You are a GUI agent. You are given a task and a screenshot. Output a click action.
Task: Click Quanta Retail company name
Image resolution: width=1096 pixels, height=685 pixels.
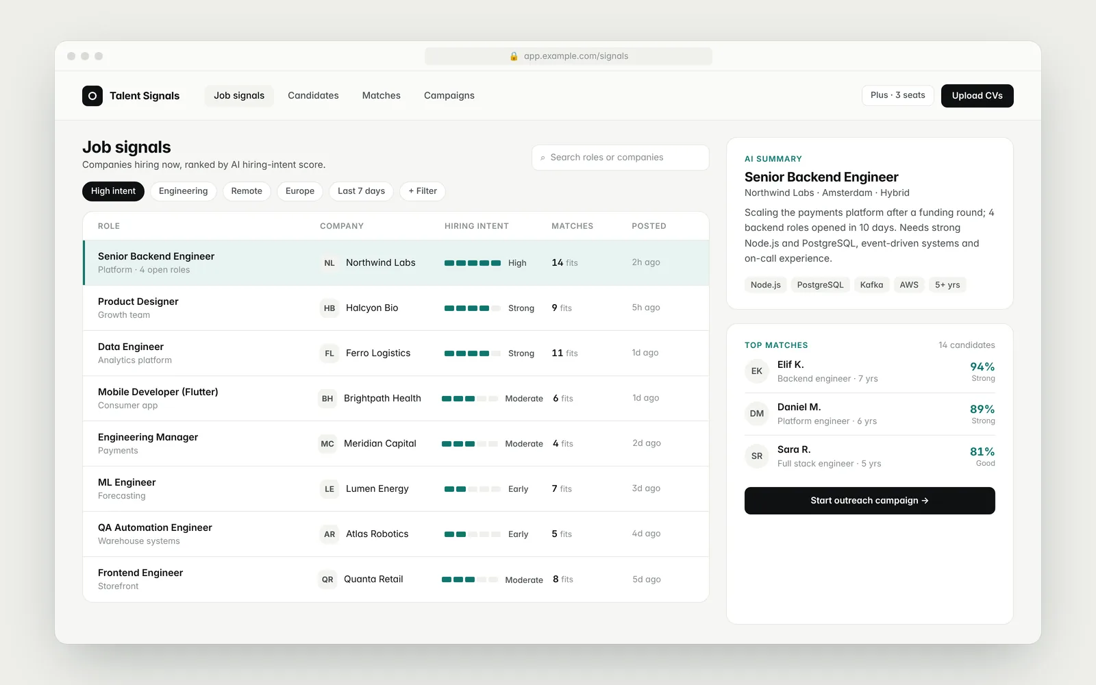click(x=373, y=580)
